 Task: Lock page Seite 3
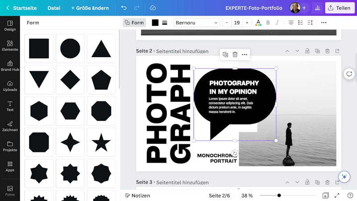307,182
